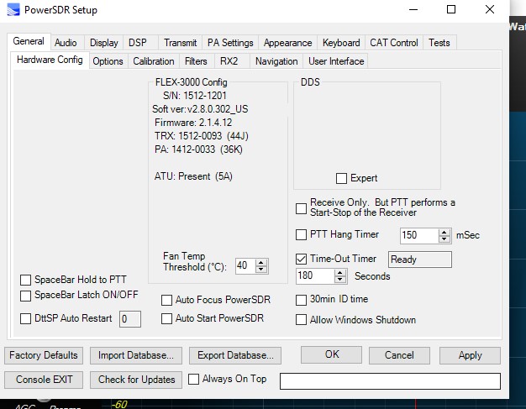526x409 pixels.
Task: Decrease PTT Hang Timer mSec value
Action: coord(444,239)
